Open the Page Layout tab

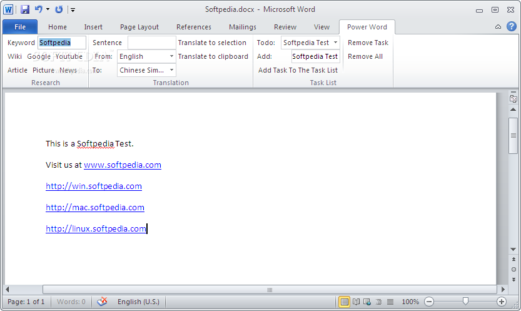pos(139,27)
